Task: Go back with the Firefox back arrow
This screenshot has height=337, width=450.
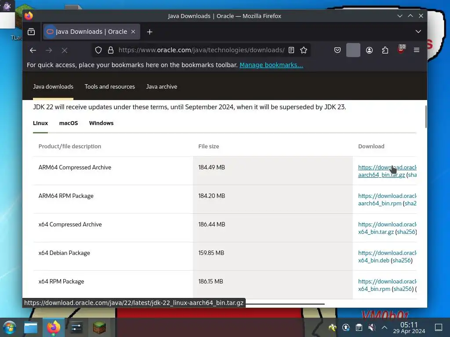Action: point(33,50)
